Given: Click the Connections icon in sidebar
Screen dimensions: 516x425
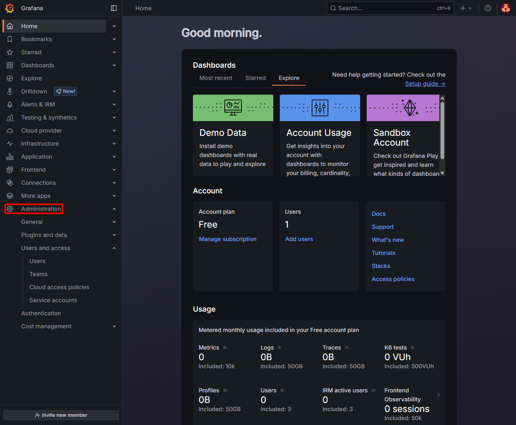Looking at the screenshot, I should (x=10, y=183).
